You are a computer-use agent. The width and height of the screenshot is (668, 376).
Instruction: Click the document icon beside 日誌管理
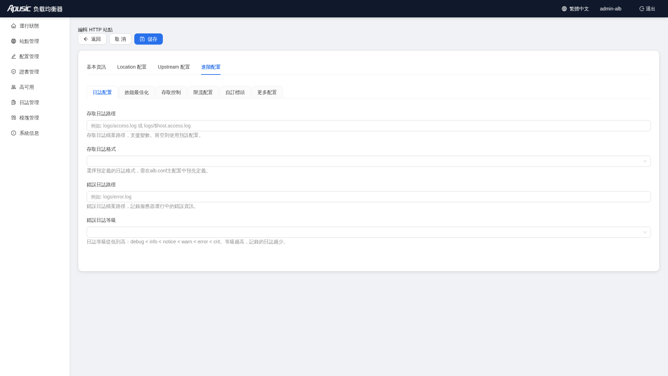point(14,102)
